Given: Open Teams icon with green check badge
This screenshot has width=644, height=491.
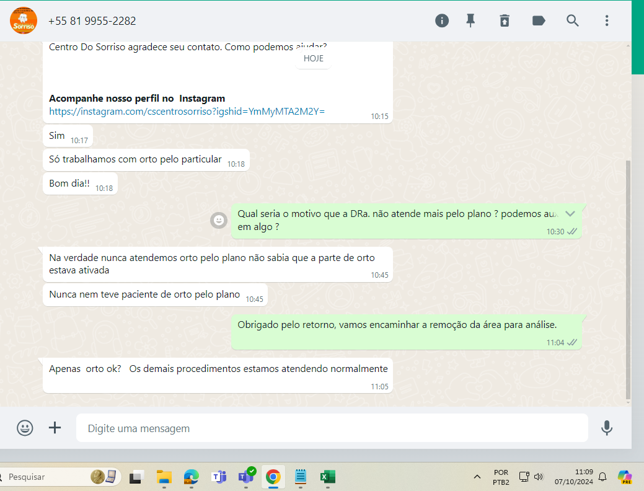Looking at the screenshot, I should (247, 476).
